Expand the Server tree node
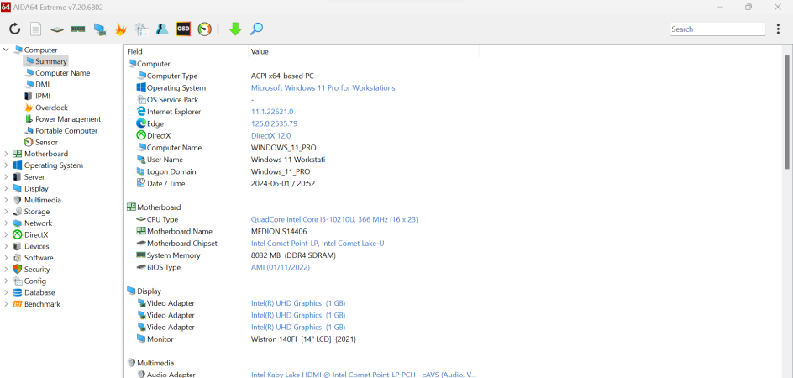The image size is (793, 378). click(x=6, y=177)
